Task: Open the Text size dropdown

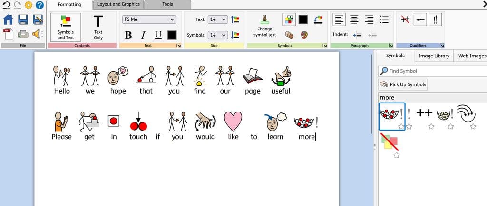Action: click(218, 19)
